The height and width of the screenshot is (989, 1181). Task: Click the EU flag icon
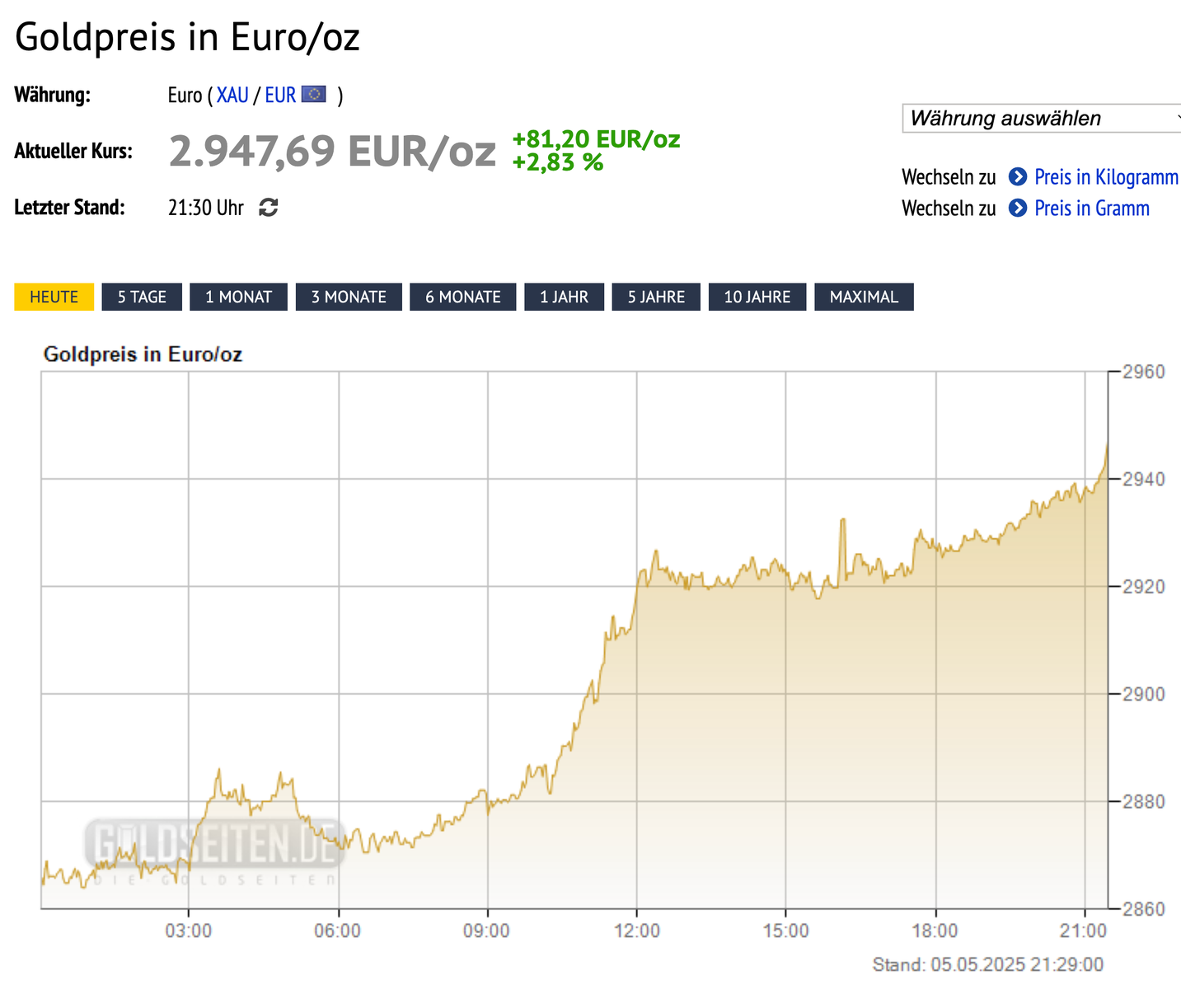(314, 95)
